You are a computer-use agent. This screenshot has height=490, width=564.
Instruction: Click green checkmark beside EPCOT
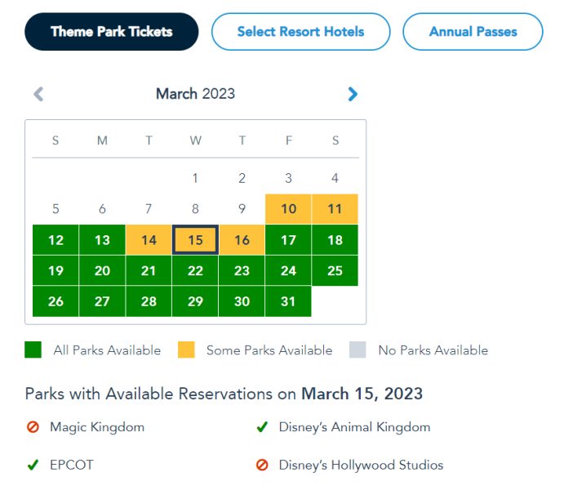(33, 465)
